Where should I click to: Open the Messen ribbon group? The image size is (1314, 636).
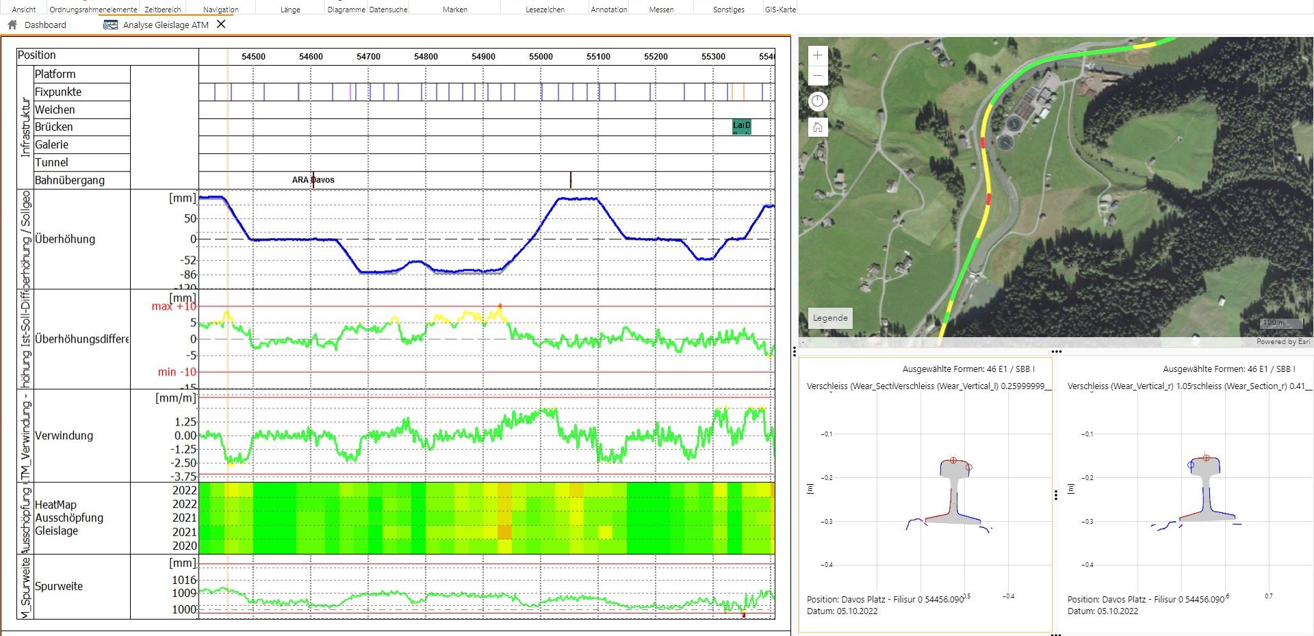tap(661, 10)
